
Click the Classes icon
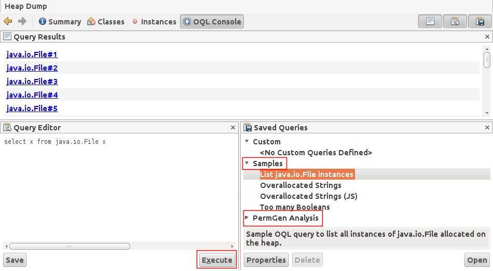pyautogui.click(x=91, y=21)
